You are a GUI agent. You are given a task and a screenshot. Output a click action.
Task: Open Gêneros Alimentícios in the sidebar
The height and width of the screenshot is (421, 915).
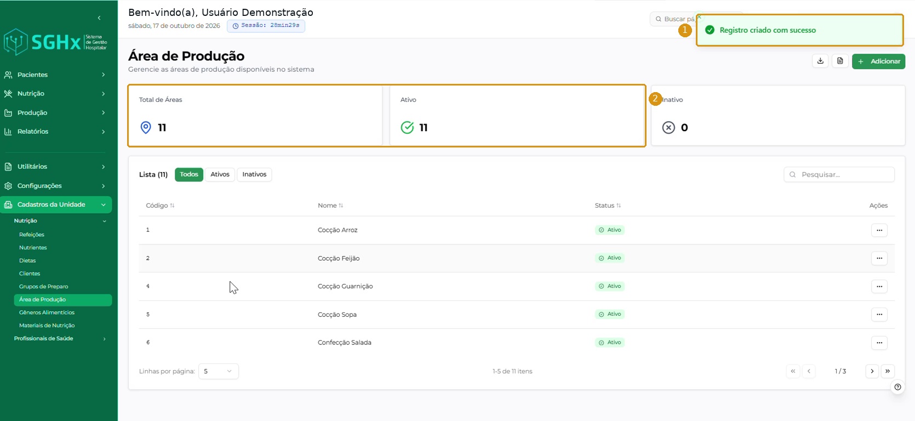(x=47, y=312)
